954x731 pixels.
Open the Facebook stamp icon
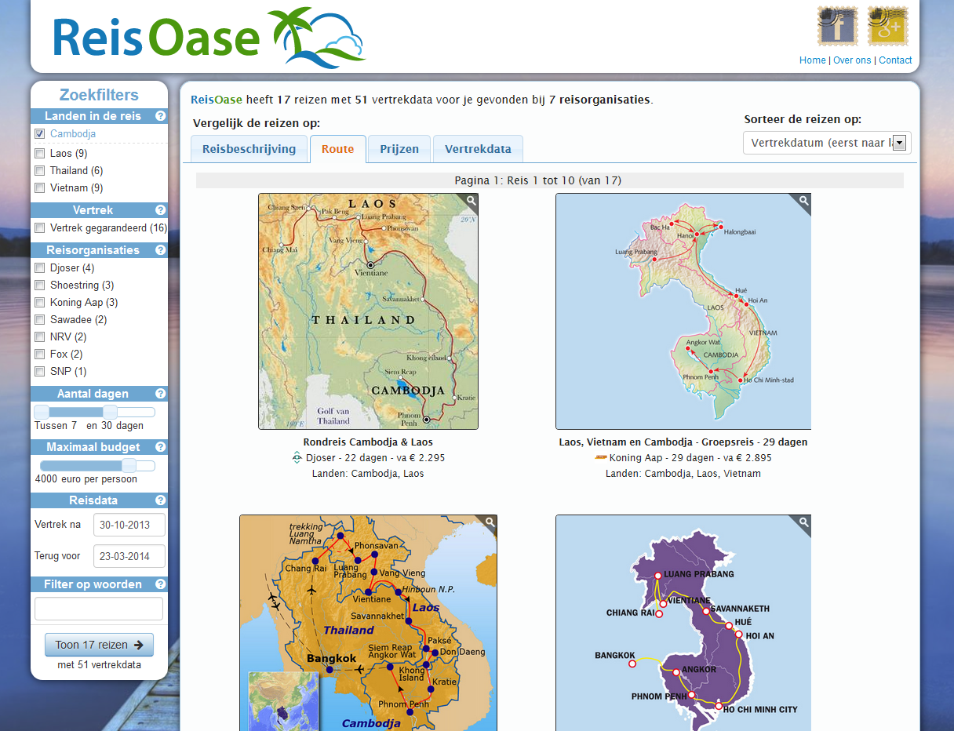837,27
